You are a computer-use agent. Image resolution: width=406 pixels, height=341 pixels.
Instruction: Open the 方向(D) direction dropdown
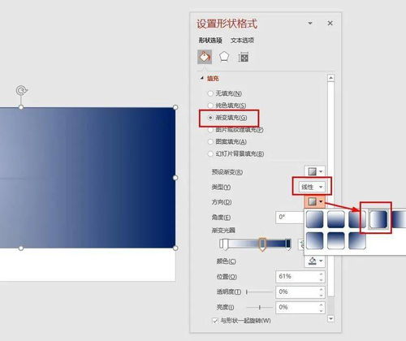click(x=314, y=201)
